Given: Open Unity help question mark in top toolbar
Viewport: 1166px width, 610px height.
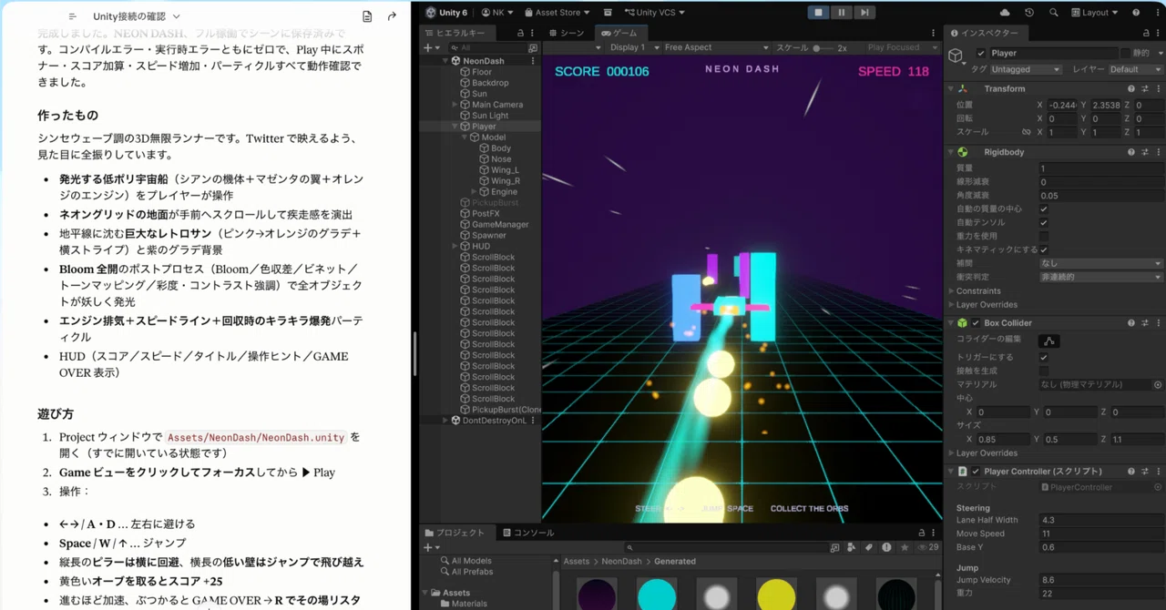Looking at the screenshot, I should click(x=1136, y=13).
